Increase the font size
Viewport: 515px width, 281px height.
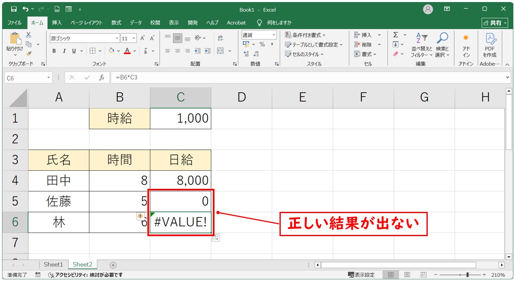pos(142,38)
